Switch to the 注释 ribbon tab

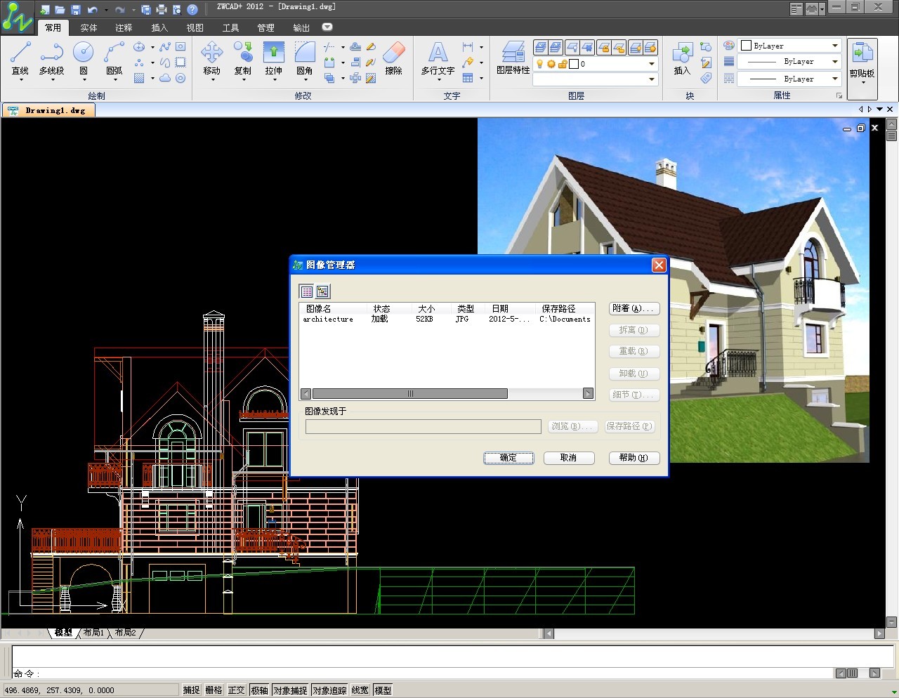[124, 28]
